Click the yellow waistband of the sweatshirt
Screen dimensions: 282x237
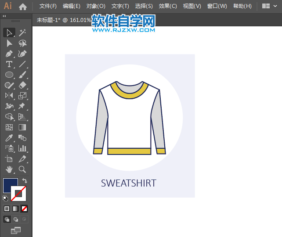[129, 151]
